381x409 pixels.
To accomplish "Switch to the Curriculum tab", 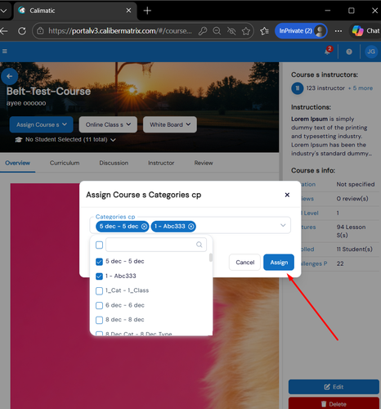I will pyautogui.click(x=65, y=163).
